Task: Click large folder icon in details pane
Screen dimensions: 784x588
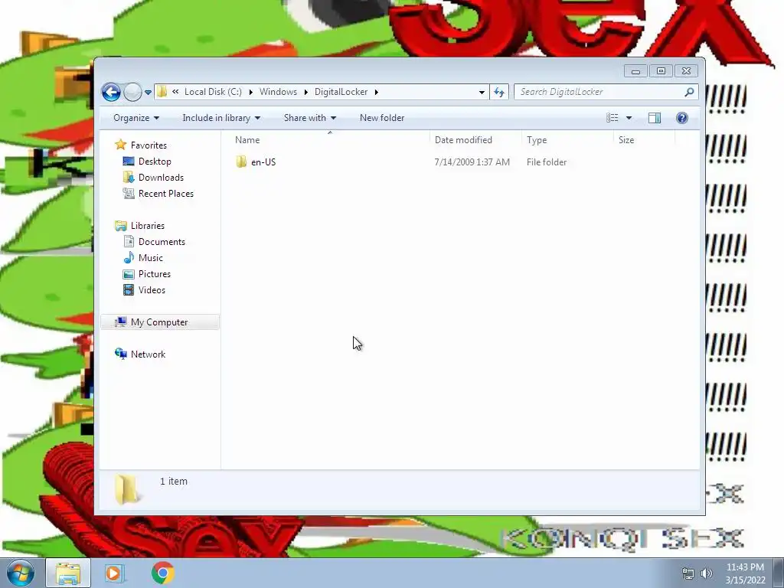Action: click(x=126, y=488)
